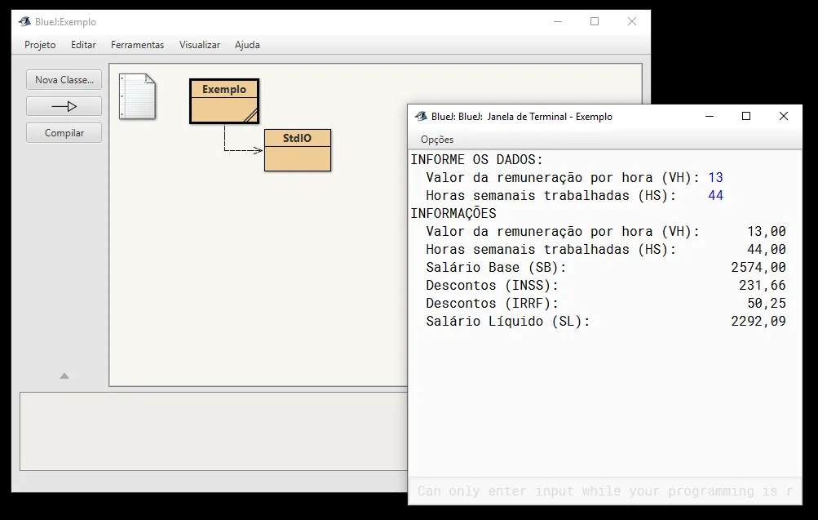Click the terminal input field at bottom
The height and width of the screenshot is (520, 818).
604,491
